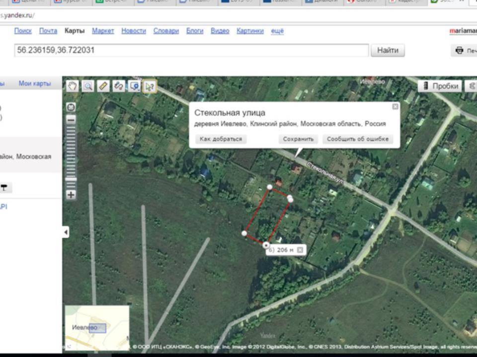Click the Как добраться button

coord(221,139)
